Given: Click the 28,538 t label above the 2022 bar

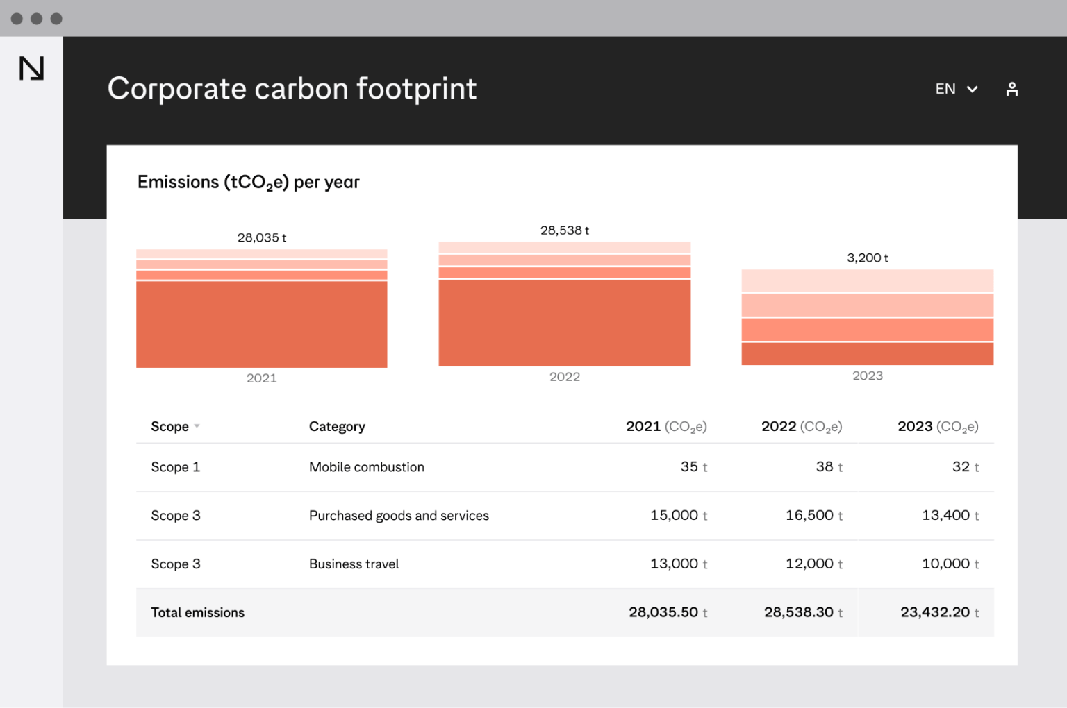Looking at the screenshot, I should 565,230.
